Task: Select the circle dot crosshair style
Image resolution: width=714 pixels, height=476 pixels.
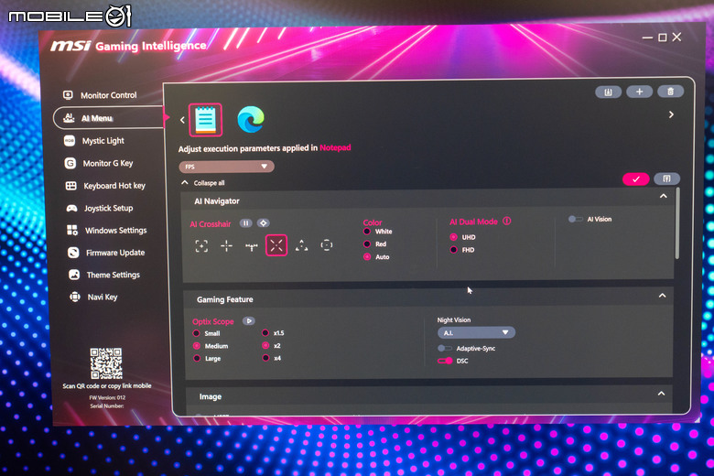Action: point(327,245)
